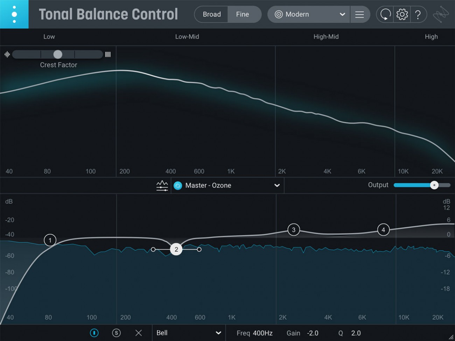Open the preset options hamburger menu
The image size is (455, 341).
[360, 14]
